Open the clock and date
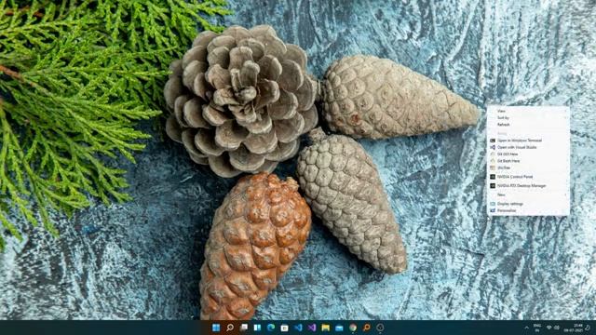The height and width of the screenshot is (335, 596). 574,328
